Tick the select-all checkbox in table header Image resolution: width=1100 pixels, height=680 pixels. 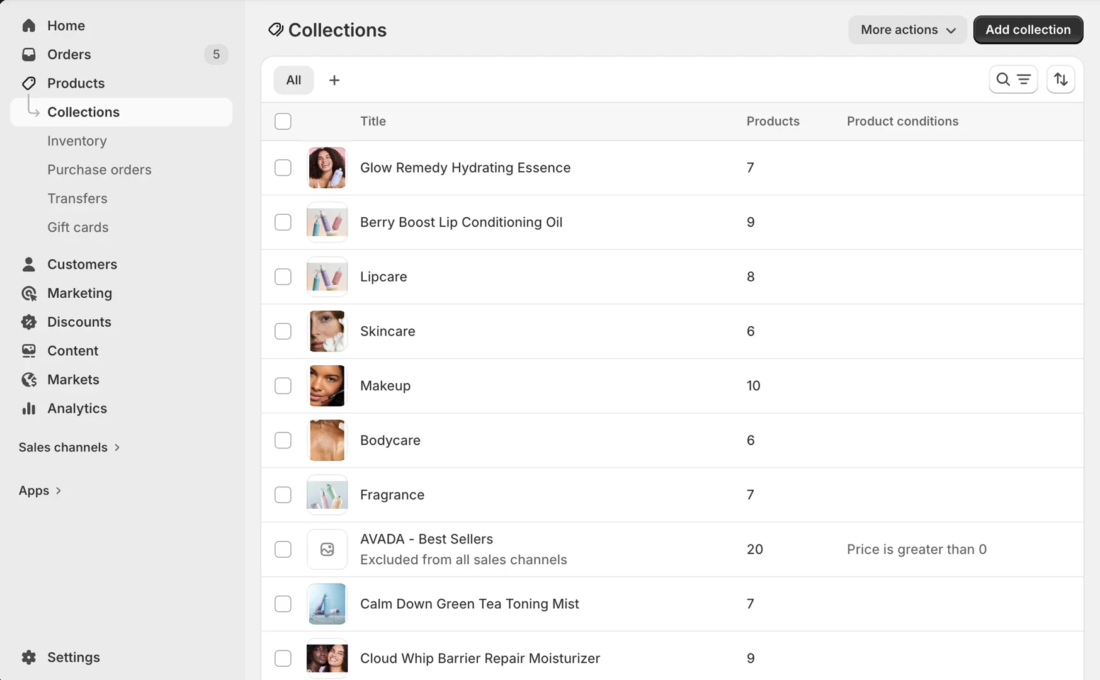(283, 122)
